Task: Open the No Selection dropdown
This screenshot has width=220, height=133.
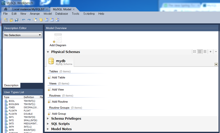Action: point(23,35)
